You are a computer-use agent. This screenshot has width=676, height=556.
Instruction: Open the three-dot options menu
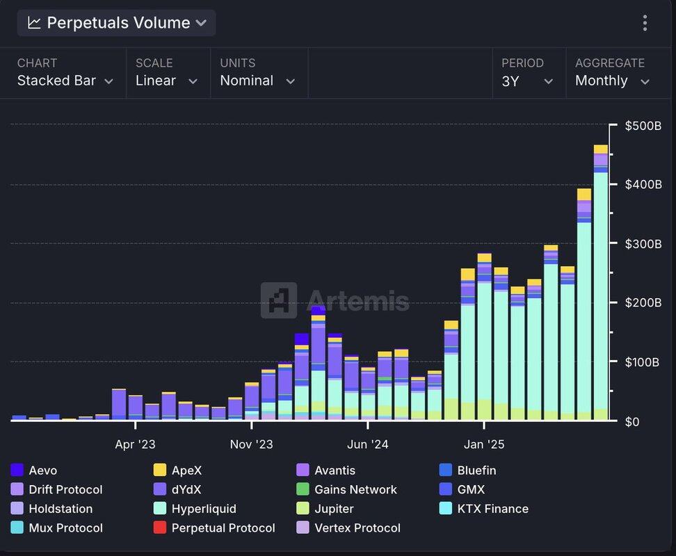point(645,23)
